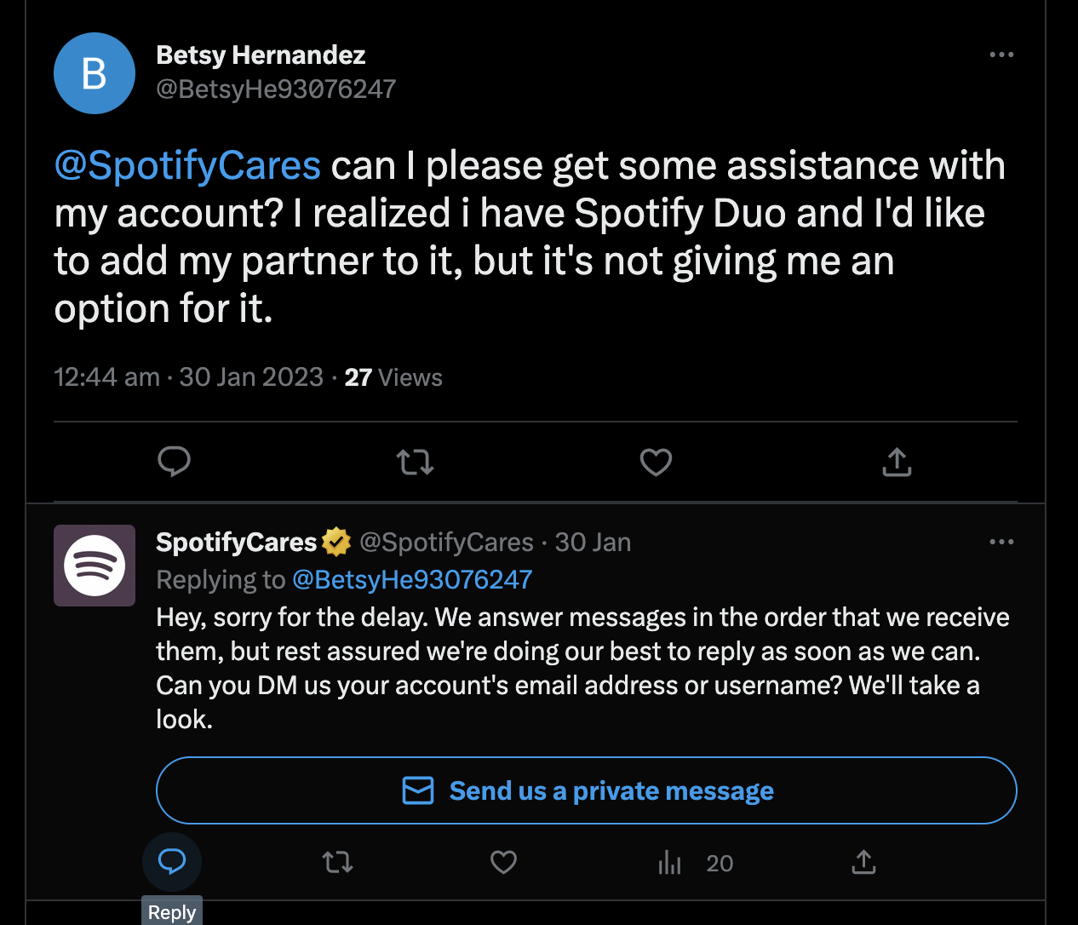This screenshot has width=1078, height=925.
Task: Like Betsy Hernandez's tweet
Action: click(x=656, y=462)
